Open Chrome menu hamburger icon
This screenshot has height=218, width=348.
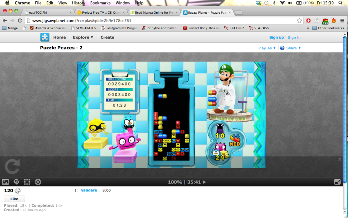coord(342,21)
